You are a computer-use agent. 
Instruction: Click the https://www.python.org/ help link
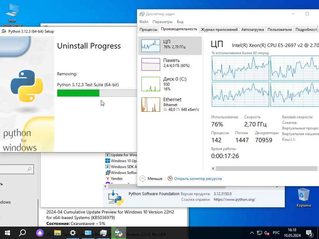pos(234,199)
